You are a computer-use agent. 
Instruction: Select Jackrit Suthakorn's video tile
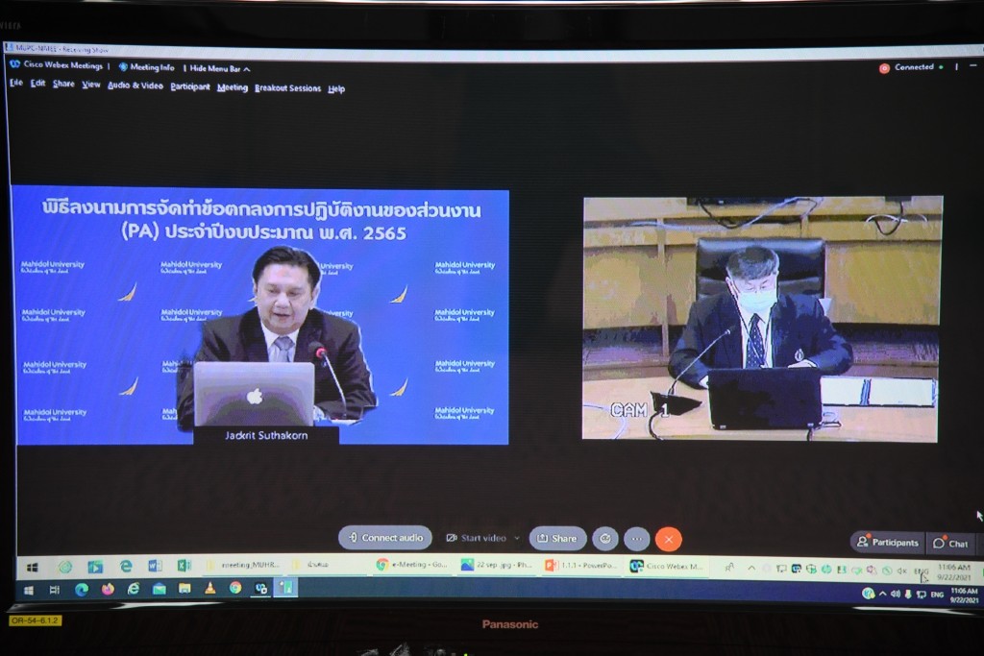262,316
